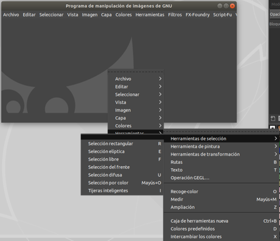Click the new layer icon in the layers panel
This screenshot has height=241, width=280.
coord(273,118)
